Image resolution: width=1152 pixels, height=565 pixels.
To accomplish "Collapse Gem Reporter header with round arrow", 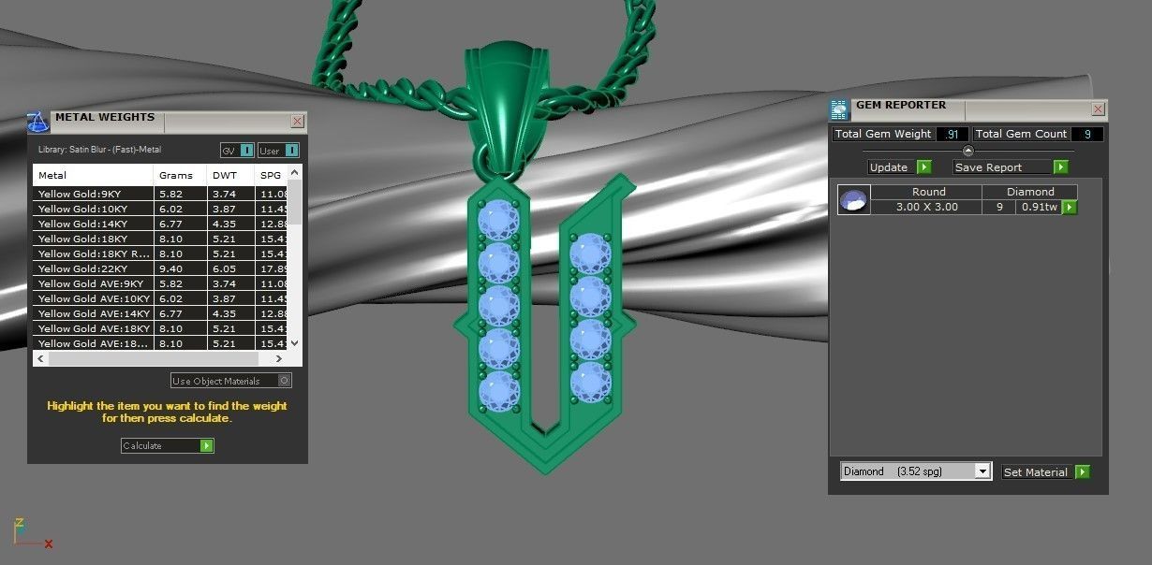I will [968, 151].
